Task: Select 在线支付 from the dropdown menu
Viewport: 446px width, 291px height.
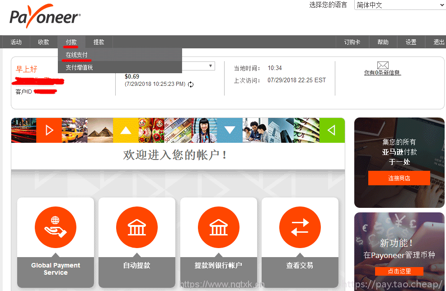Action: (120, 55)
